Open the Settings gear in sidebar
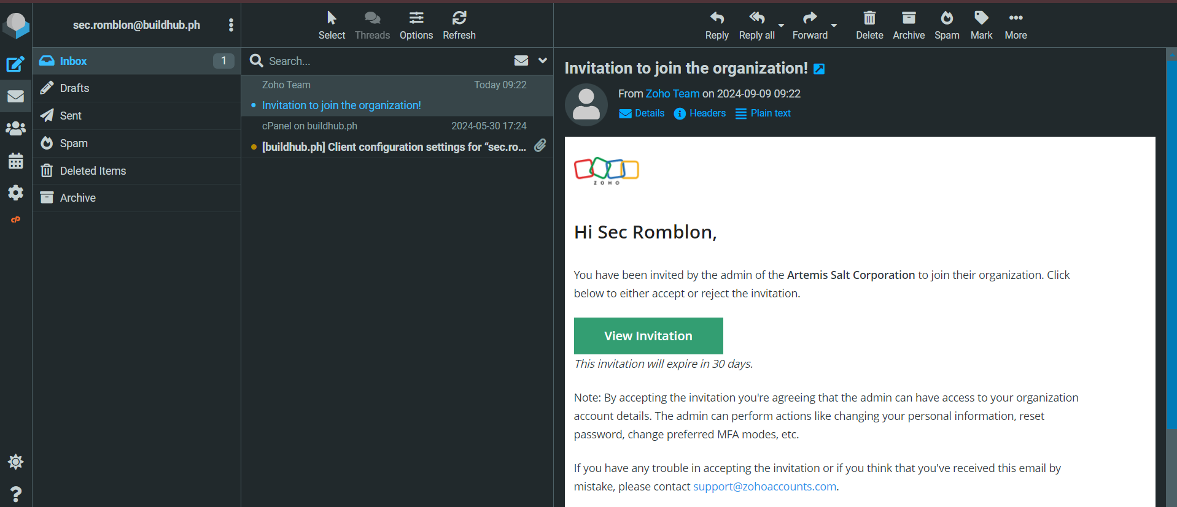The width and height of the screenshot is (1177, 507). click(15, 193)
